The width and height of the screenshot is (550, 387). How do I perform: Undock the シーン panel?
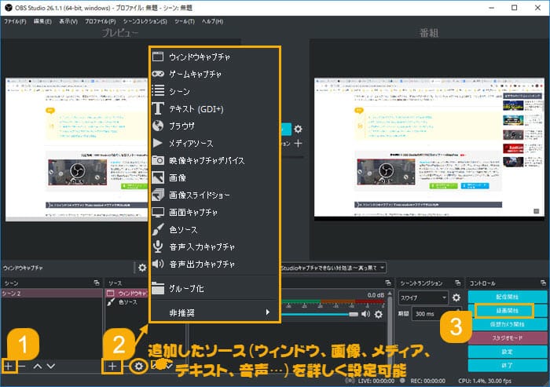(97, 283)
